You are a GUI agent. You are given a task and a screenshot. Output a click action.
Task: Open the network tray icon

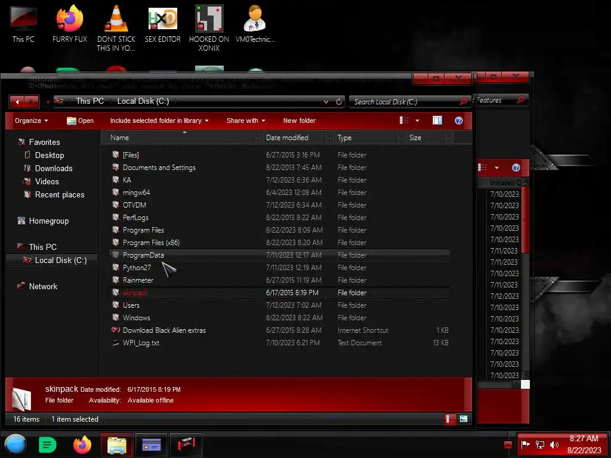[540, 444]
